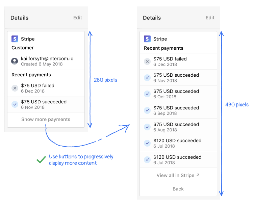Click the Stripe logo in right panel
The width and height of the screenshot is (255, 204).
coord(147,39)
